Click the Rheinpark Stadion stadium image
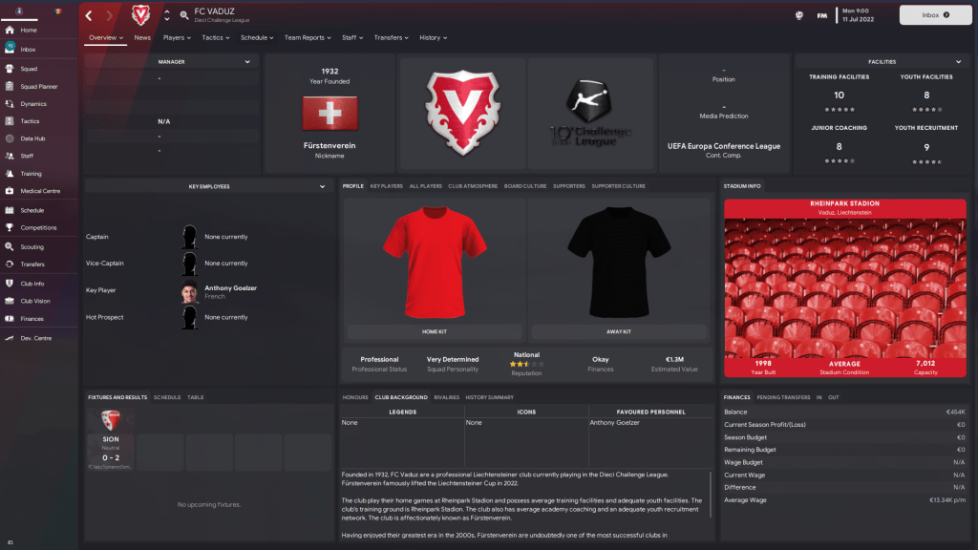Viewport: 978px width, 550px height. 844,287
